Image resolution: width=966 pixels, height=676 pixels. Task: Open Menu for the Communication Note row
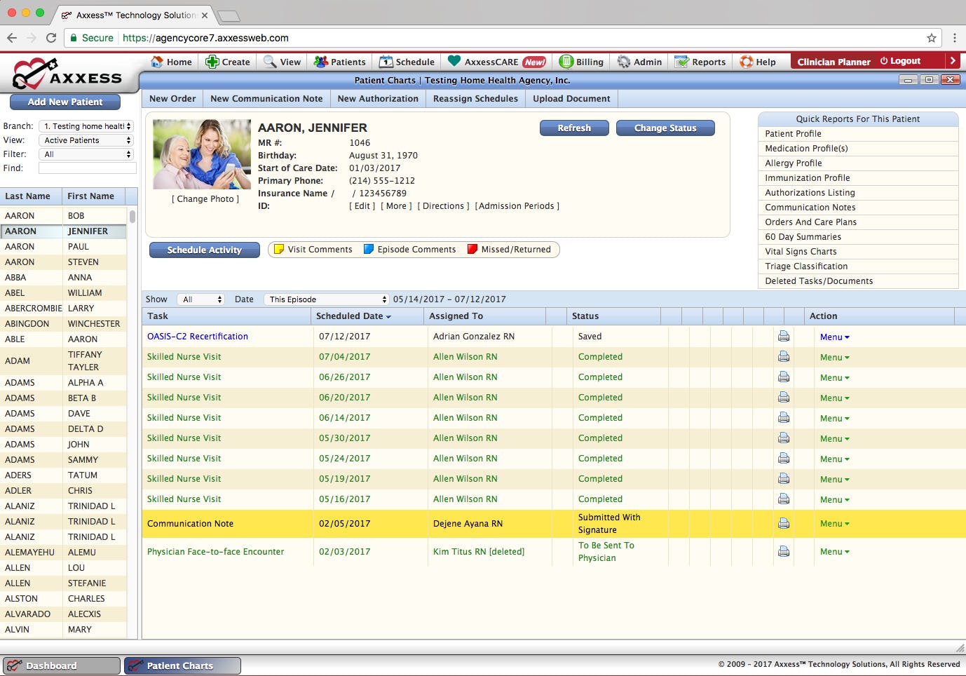click(834, 524)
